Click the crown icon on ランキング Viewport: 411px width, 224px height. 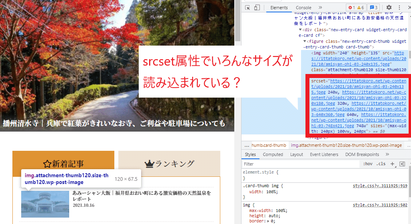click(x=149, y=164)
